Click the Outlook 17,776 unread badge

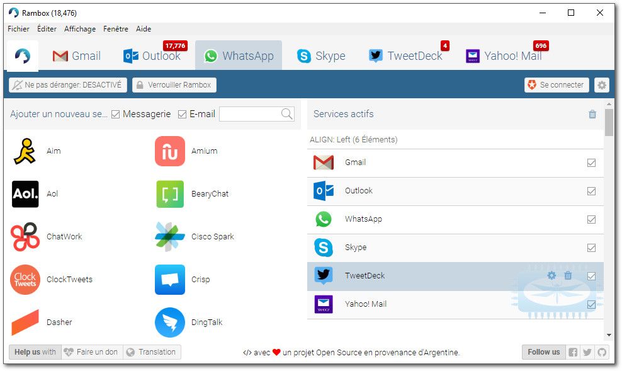pos(176,45)
